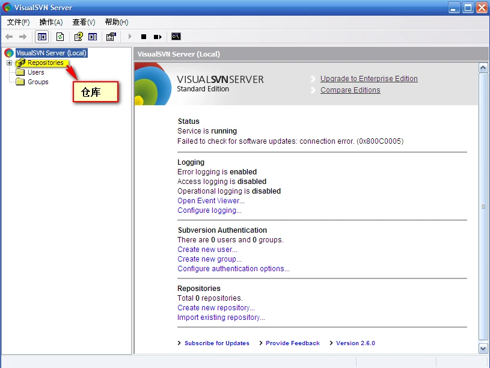Toggle the action pane toolbar icon

tap(93, 37)
